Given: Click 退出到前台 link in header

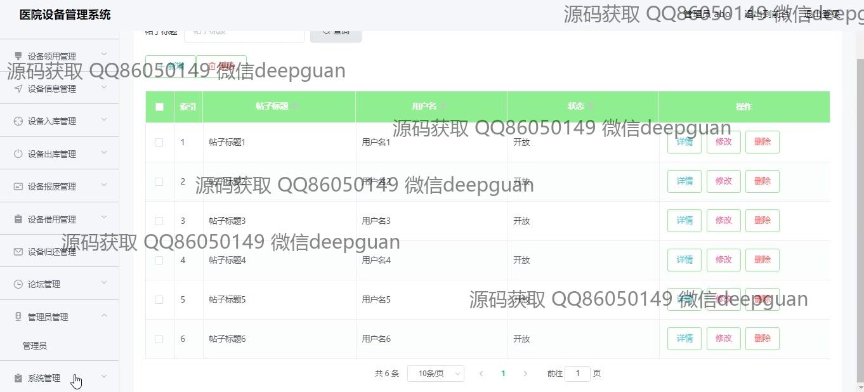Looking at the screenshot, I should 767,14.
